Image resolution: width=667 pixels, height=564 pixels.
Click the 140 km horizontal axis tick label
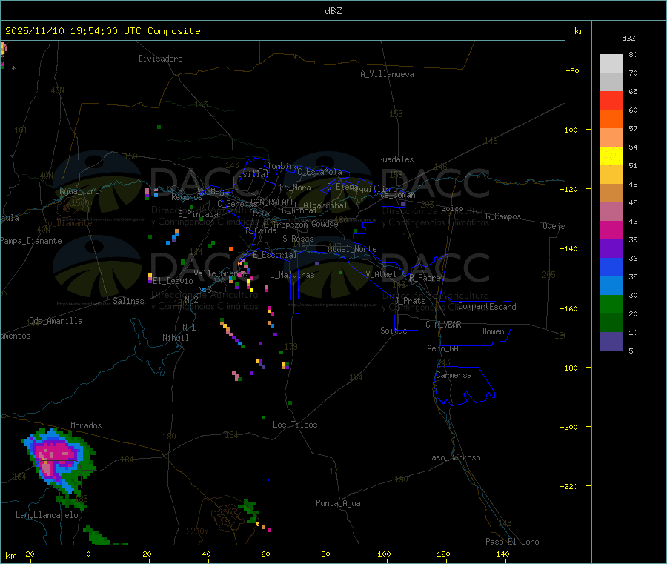coord(502,554)
